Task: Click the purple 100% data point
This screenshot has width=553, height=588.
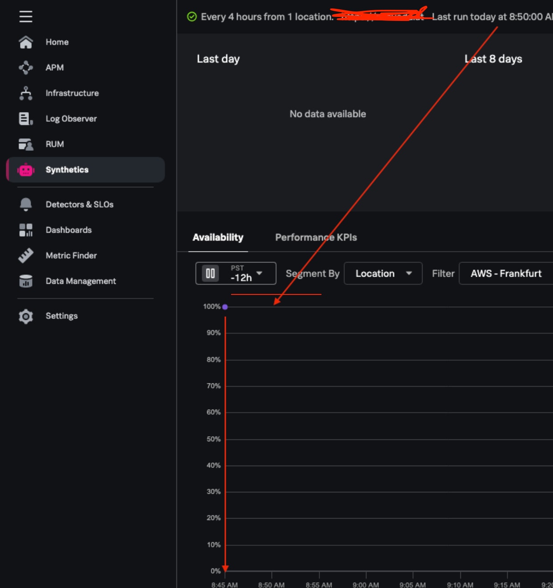Action: 225,307
